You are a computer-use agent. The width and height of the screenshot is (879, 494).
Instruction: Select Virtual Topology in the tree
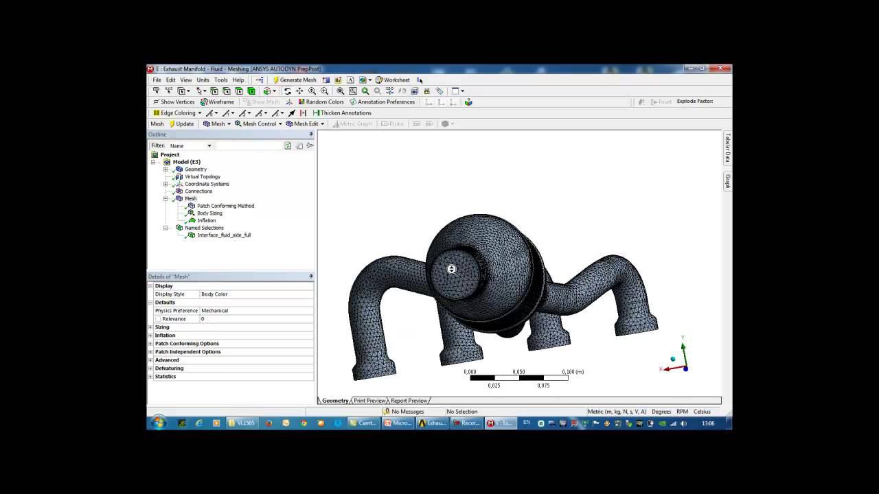point(203,177)
